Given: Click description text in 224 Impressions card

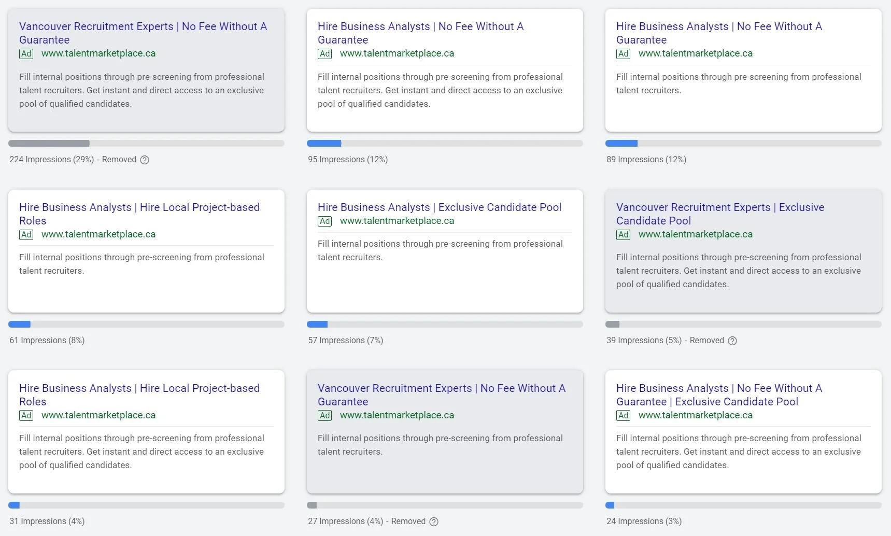Looking at the screenshot, I should [142, 90].
